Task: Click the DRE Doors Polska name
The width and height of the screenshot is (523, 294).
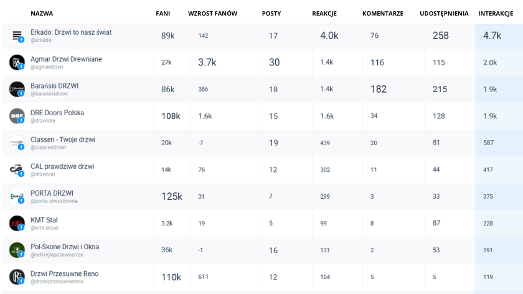Action: [x=57, y=113]
